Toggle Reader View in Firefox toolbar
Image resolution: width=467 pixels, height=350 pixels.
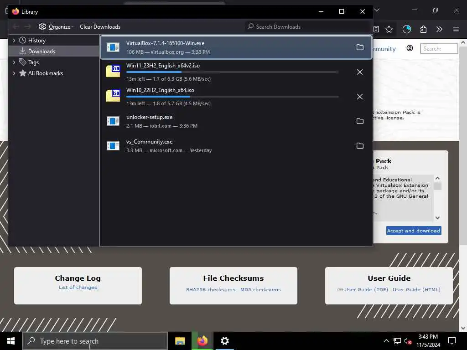[x=376, y=29]
